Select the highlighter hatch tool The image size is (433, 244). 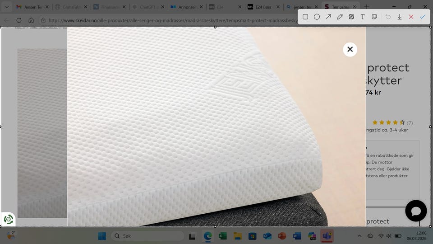[351, 17]
